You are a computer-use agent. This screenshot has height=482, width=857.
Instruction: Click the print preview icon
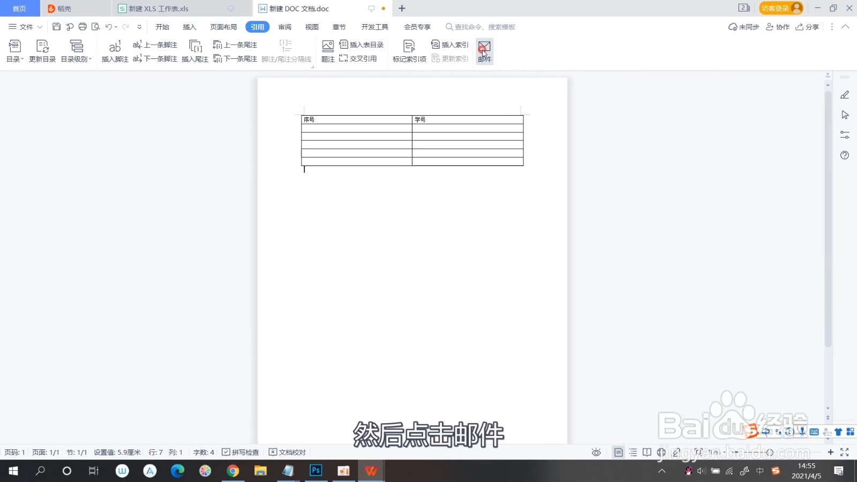[x=96, y=27]
